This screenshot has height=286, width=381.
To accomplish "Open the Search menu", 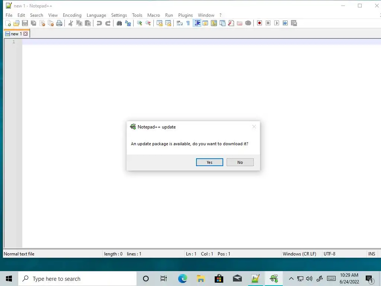I will (x=36, y=15).
